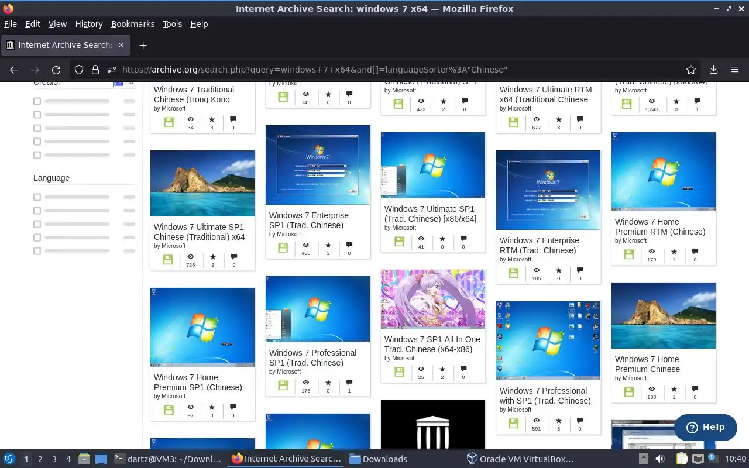Viewport: 749px width, 468px height.
Task: Open the floating Help button on the page
Action: pos(705,427)
